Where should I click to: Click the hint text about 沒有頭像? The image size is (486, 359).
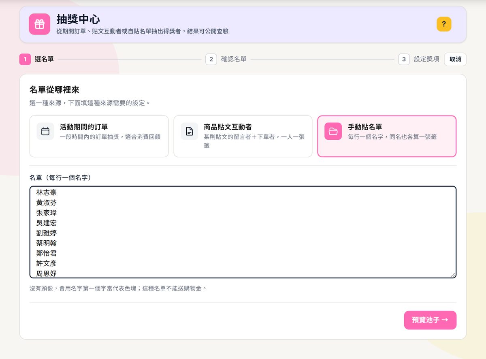coord(119,288)
